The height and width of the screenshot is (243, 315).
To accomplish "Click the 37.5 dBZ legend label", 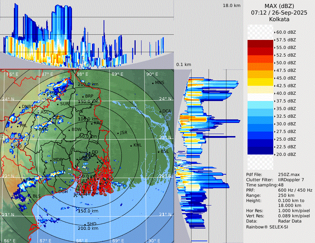I will pyautogui.click(x=286, y=101).
